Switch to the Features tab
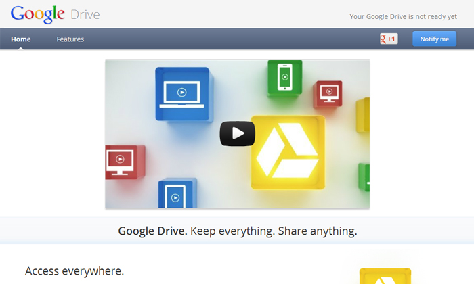The width and height of the screenshot is (474, 284). (x=70, y=39)
